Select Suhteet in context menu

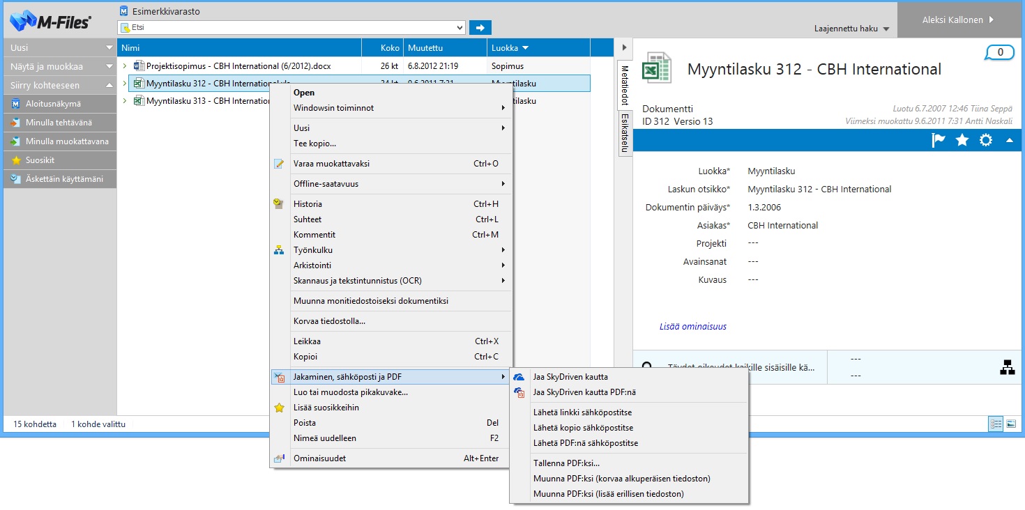tap(391, 219)
